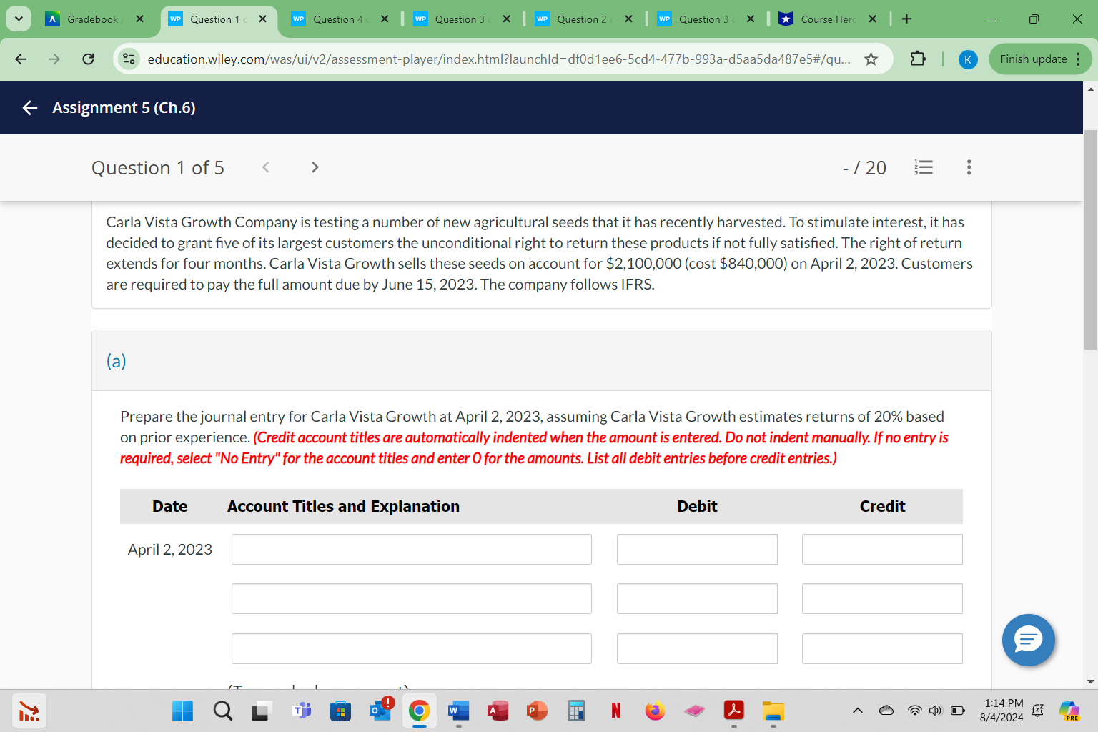
Task: Open the question list view icon
Action: point(923,167)
